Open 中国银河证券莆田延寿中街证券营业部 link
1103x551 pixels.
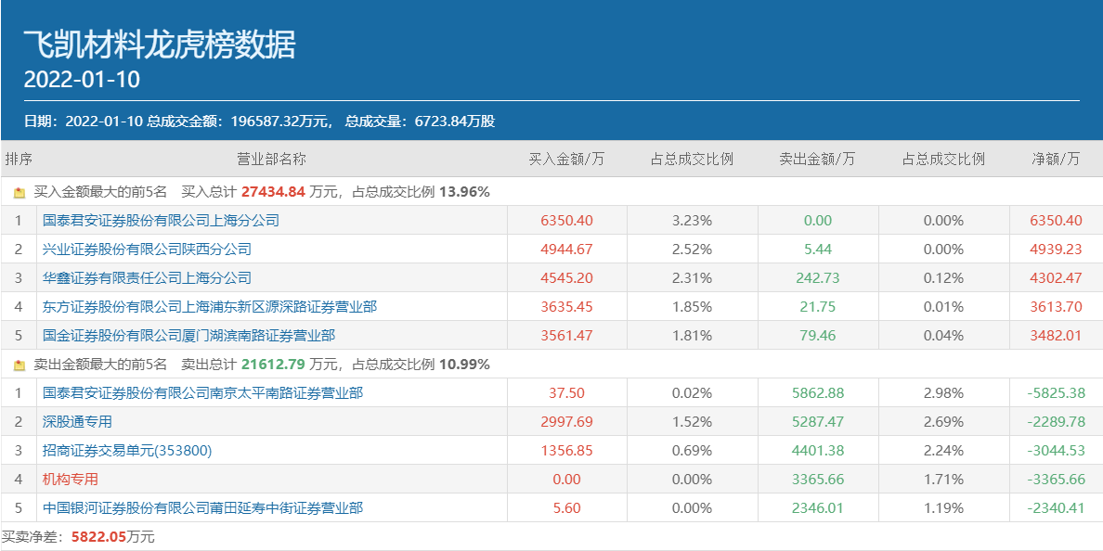(202, 508)
